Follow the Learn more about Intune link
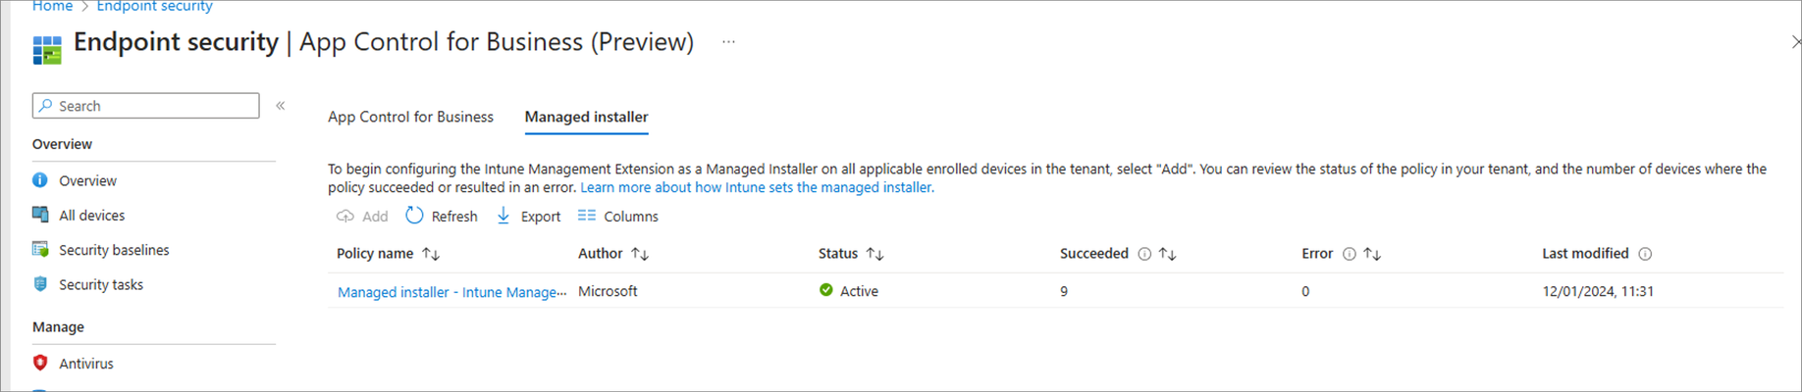The width and height of the screenshot is (1802, 392). [757, 187]
